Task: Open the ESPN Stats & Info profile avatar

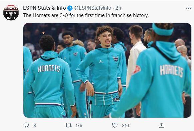Action: pyautogui.click(x=11, y=12)
